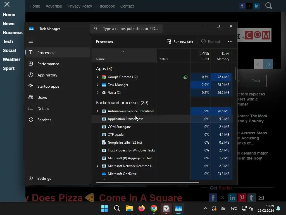Click Background processes (29) group header
The image size is (286, 215).
tap(122, 102)
